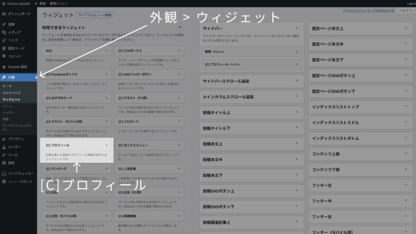Expand the [C] プロフィール widget arrow

coord(107,145)
